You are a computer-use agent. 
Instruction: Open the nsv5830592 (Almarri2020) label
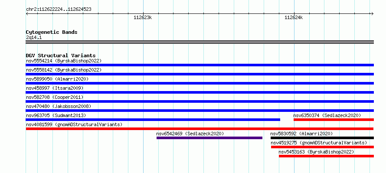pos(301,134)
